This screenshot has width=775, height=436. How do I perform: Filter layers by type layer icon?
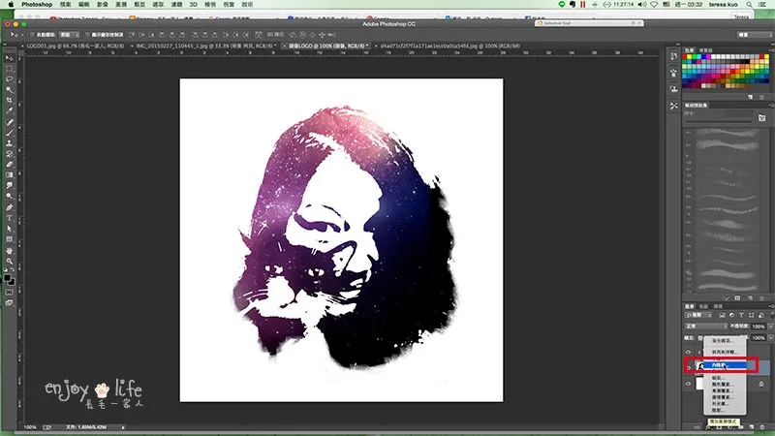click(741, 315)
